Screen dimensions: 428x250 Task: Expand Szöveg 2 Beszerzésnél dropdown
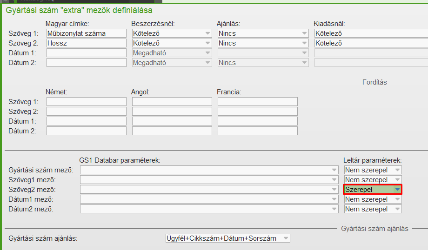[172, 43]
